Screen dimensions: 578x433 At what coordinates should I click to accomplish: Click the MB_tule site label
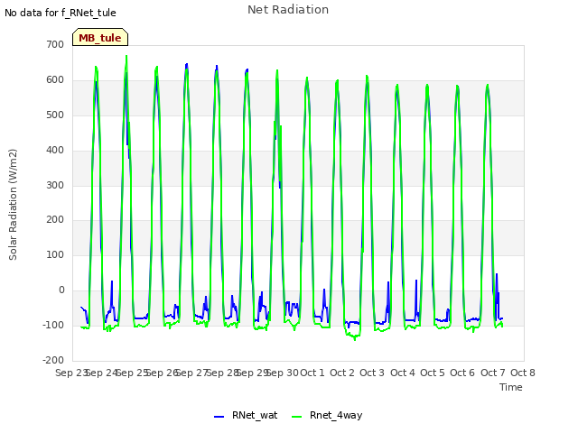pyautogui.click(x=100, y=37)
